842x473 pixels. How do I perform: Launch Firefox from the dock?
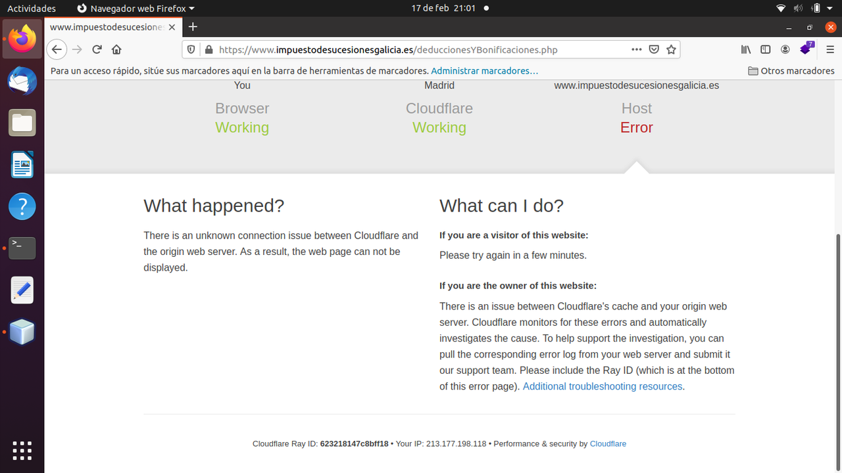pyautogui.click(x=22, y=39)
